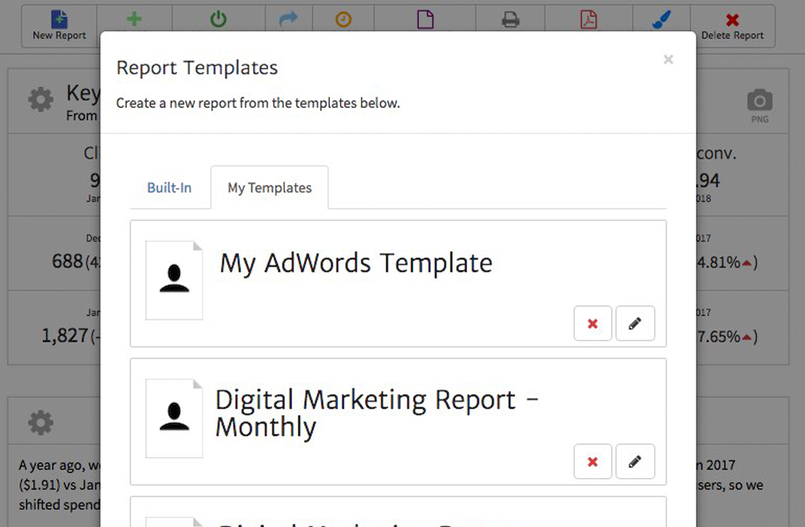805x527 pixels.
Task: Click the blue paintbrush icon
Action: [x=661, y=20]
